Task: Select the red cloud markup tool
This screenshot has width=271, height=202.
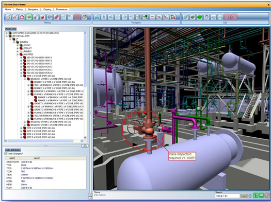Action: pyautogui.click(x=22, y=17)
